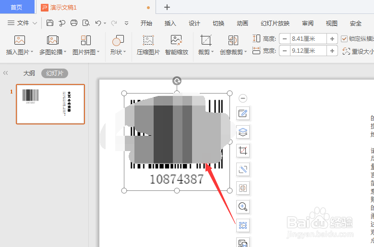Image resolution: width=374 pixels, height=247 pixels.
Task: Select slide 1 thumbnail
Action: (x=50, y=104)
